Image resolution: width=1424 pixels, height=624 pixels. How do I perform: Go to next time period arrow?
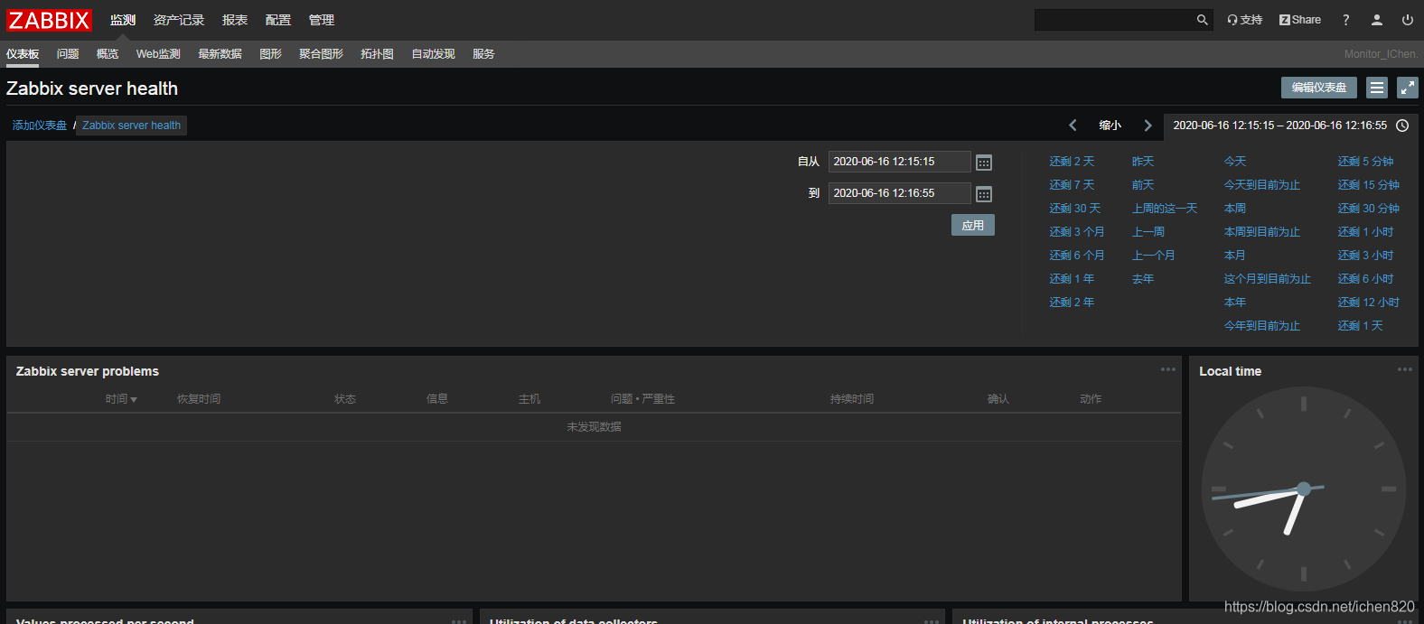(1148, 126)
